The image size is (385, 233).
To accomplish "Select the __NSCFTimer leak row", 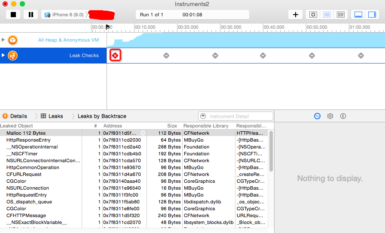I will [134, 154].
